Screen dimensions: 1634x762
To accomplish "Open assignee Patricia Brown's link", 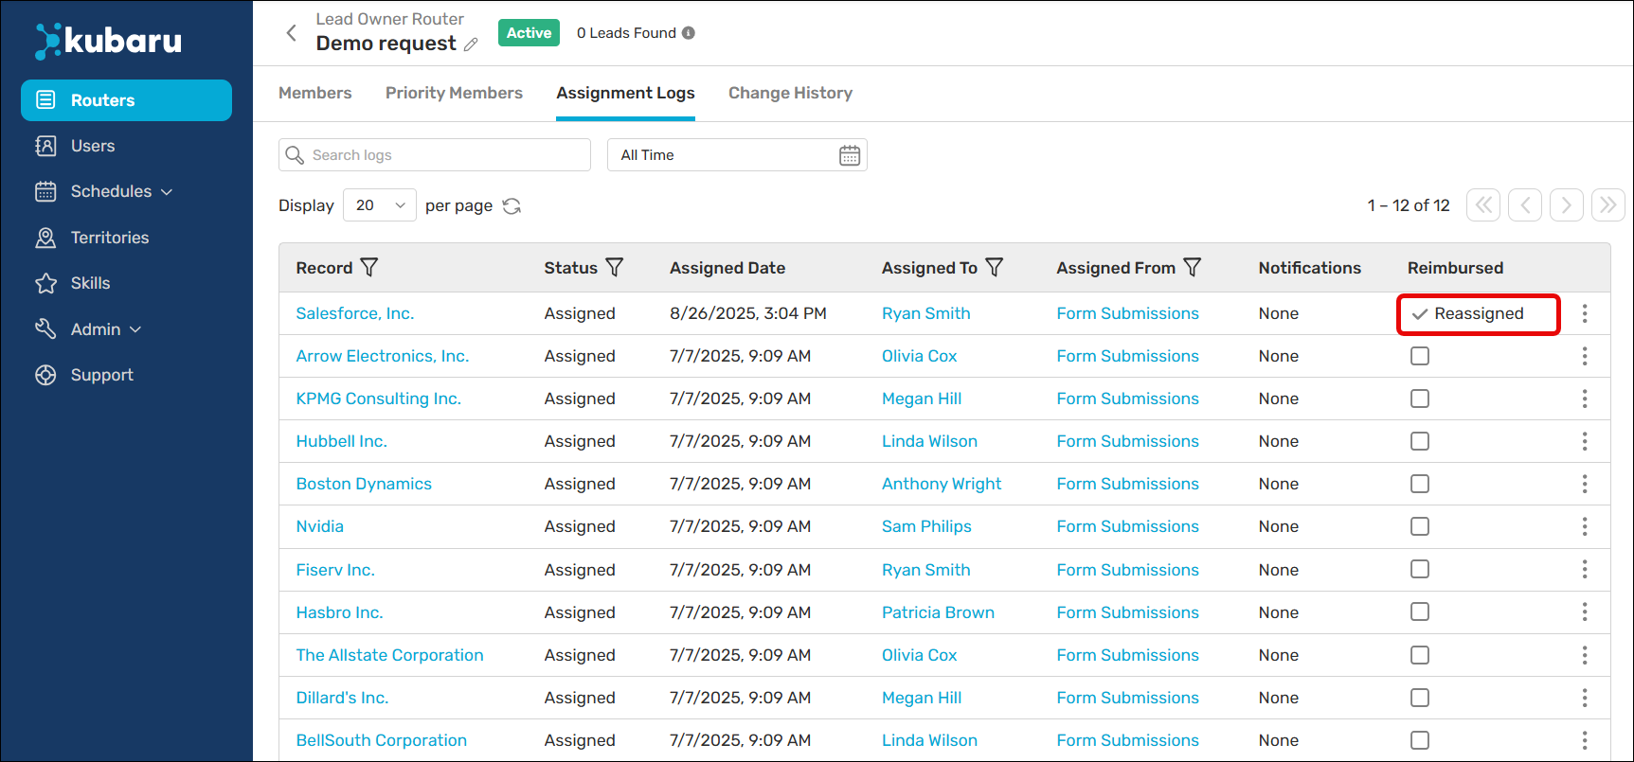I will (x=938, y=612).
